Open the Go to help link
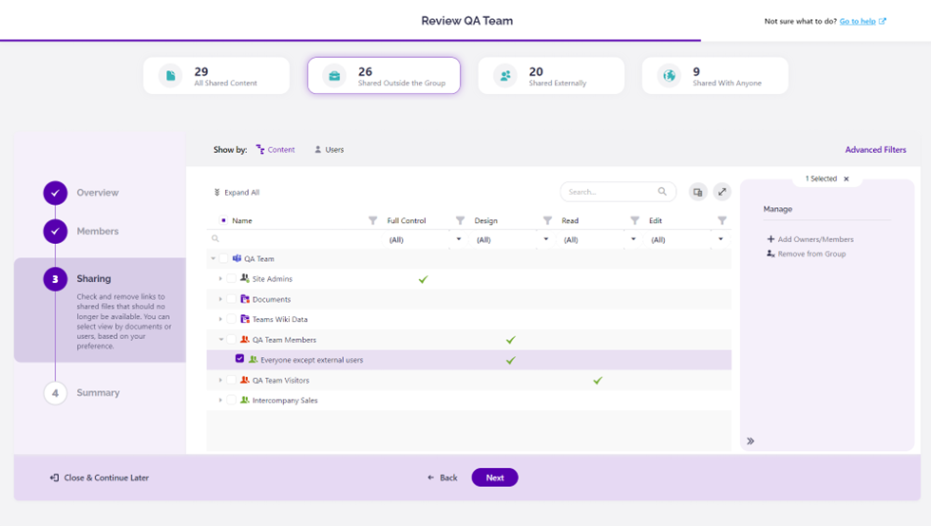The height and width of the screenshot is (526, 931). (x=857, y=21)
